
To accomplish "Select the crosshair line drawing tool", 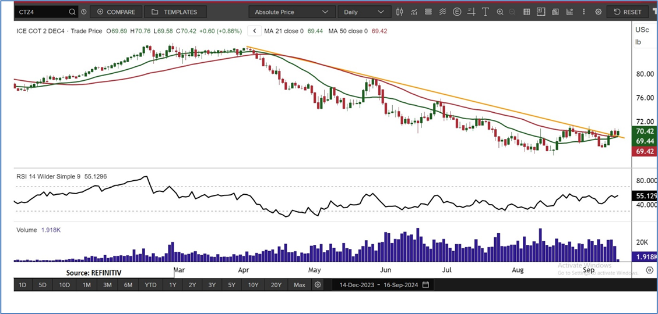I will (471, 12).
